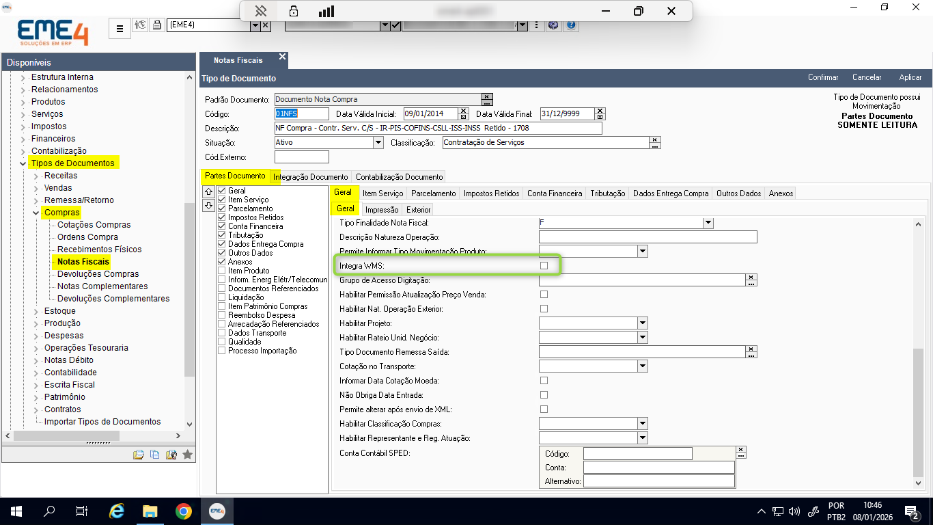Image resolution: width=933 pixels, height=525 pixels.
Task: Click the printer folder icon below the tree
Action: pos(139,455)
